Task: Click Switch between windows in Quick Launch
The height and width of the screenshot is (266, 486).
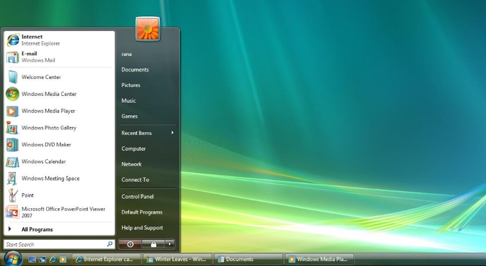Action: point(43,259)
